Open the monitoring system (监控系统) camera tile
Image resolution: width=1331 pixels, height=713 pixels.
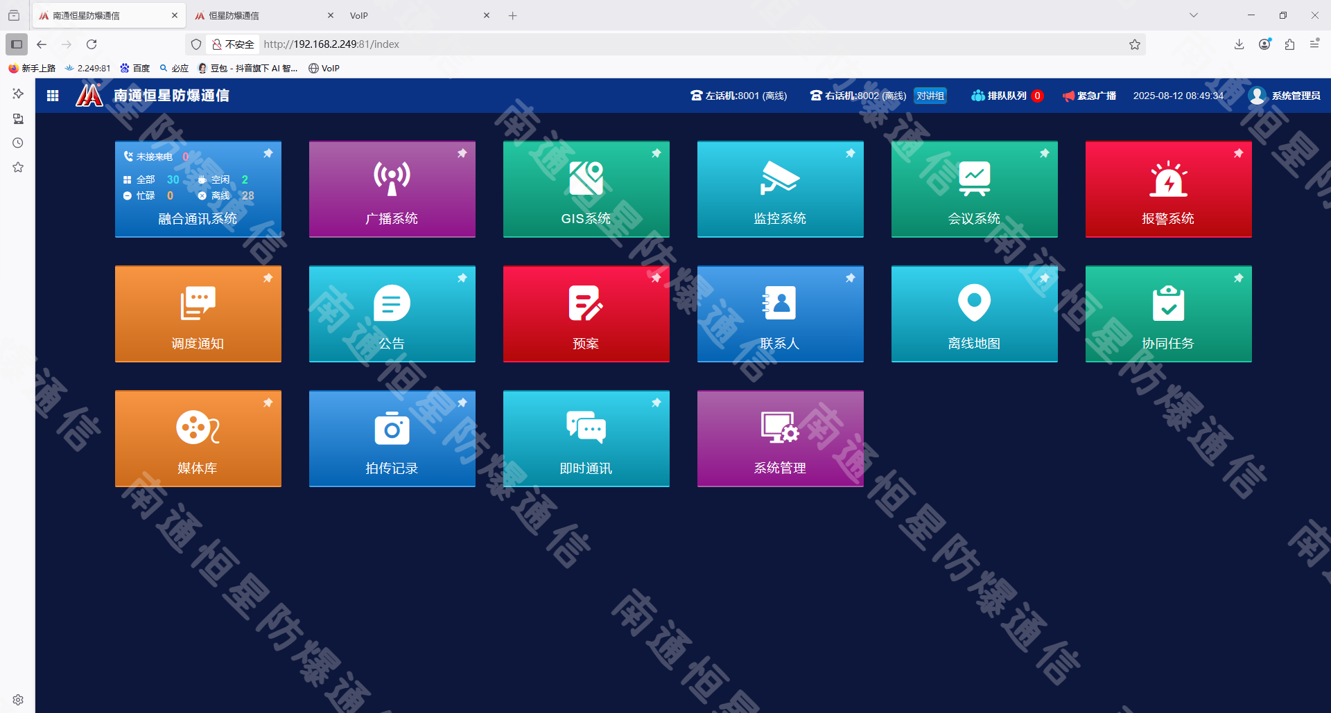pyautogui.click(x=780, y=189)
